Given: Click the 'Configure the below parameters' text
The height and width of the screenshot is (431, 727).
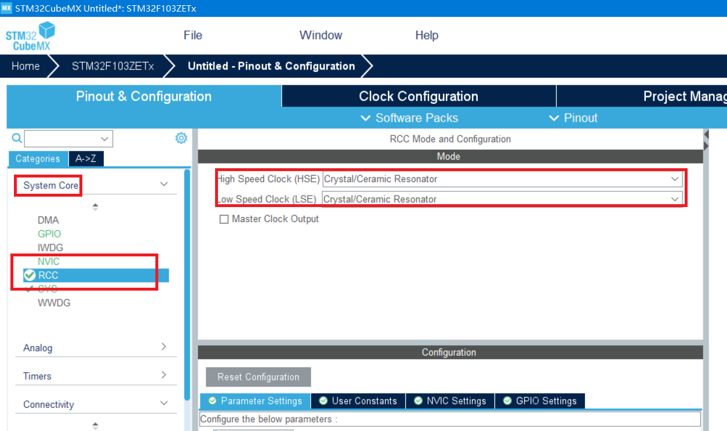Looking at the screenshot, I should coord(268,419).
